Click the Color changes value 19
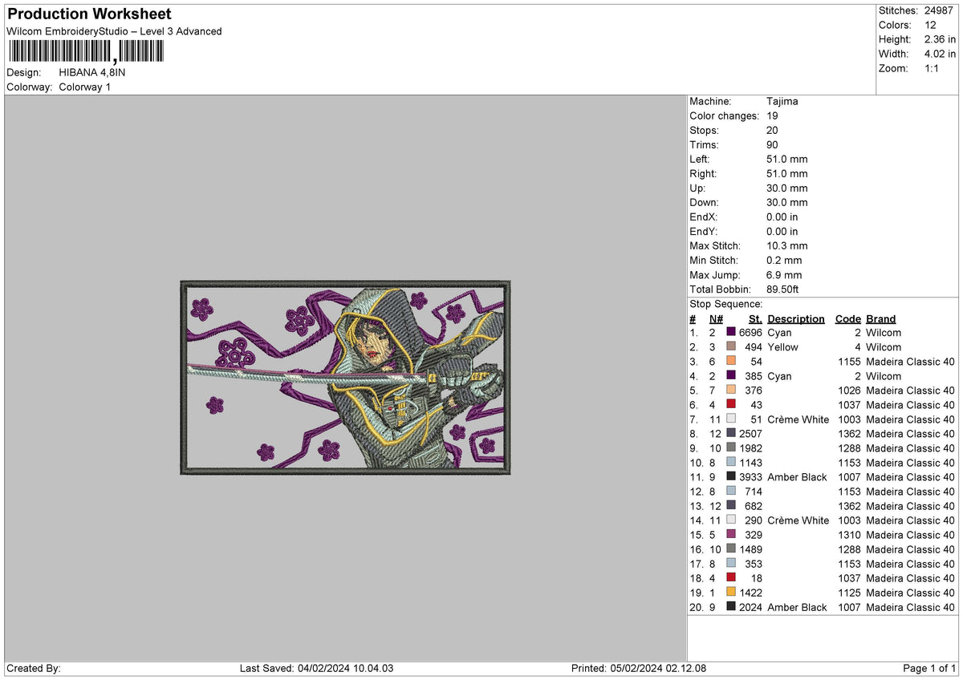 pyautogui.click(x=773, y=116)
